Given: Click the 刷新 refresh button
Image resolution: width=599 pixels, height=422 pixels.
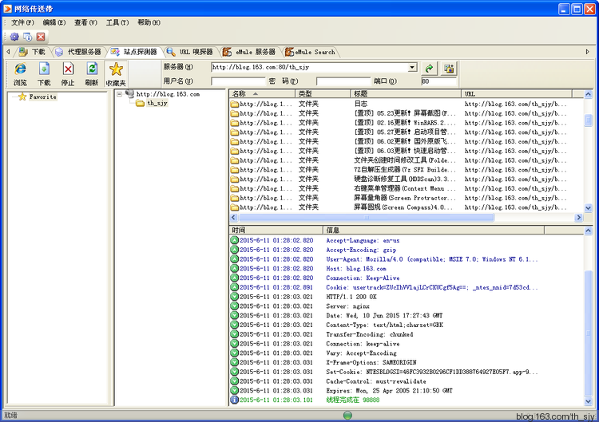Looking at the screenshot, I should [x=92, y=74].
